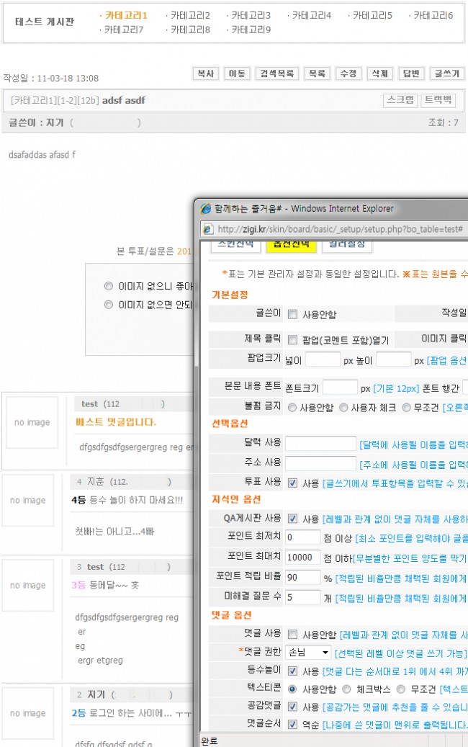Select 카테고리9 from the category list
The height and width of the screenshot is (747, 468).
pos(248,30)
